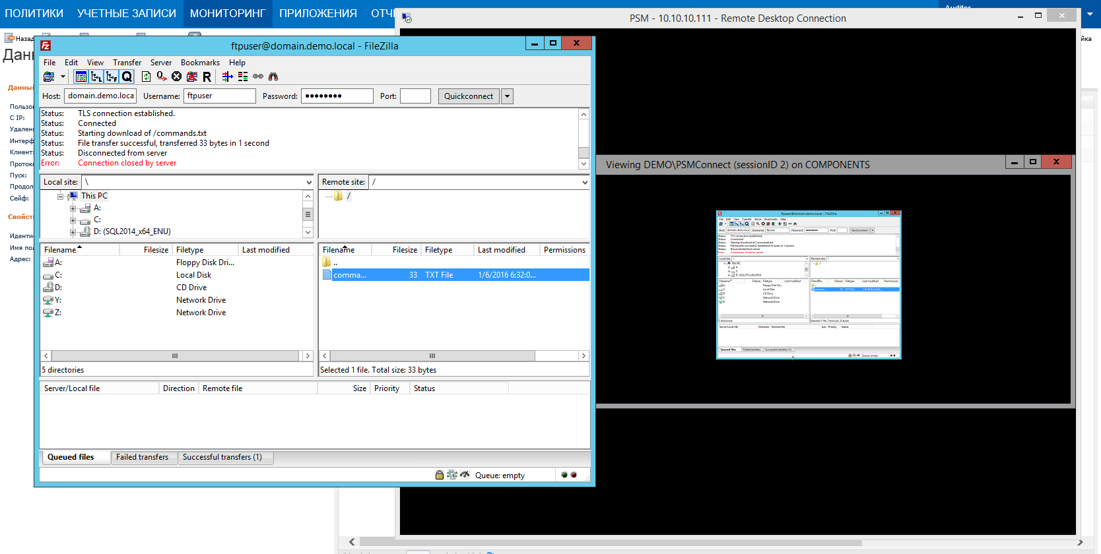The image size is (1101, 554).
Task: Click the Quickconnect button
Action: point(469,96)
